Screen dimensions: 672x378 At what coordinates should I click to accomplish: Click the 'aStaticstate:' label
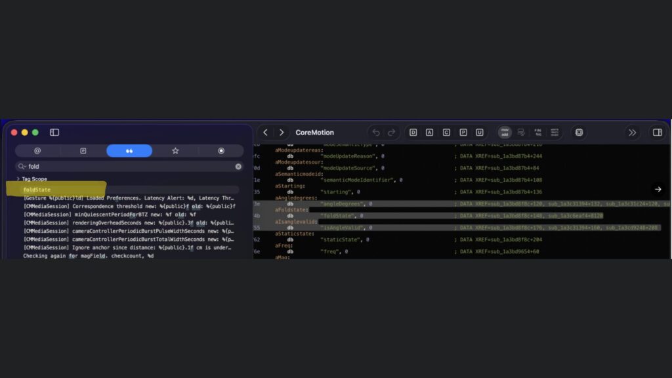tap(295, 234)
